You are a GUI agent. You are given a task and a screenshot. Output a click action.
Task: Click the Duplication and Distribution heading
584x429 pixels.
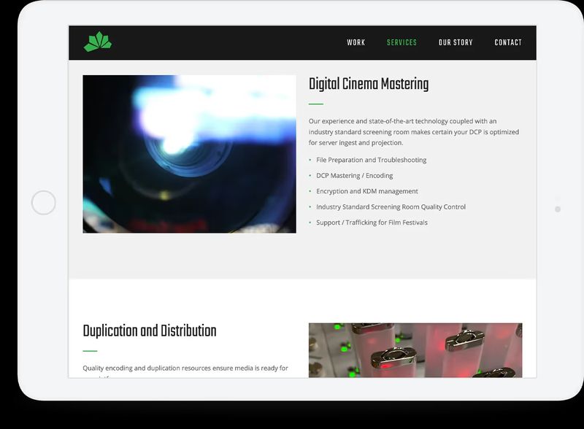point(150,330)
